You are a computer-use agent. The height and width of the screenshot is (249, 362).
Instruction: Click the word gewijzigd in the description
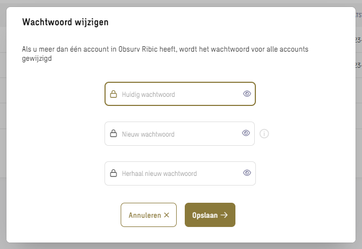click(x=37, y=58)
